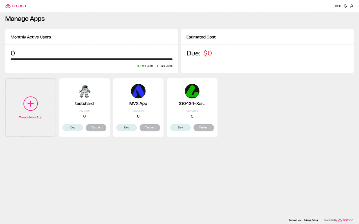
Task: Click Dev Users label on 210424-Xar card
Action: (192, 111)
